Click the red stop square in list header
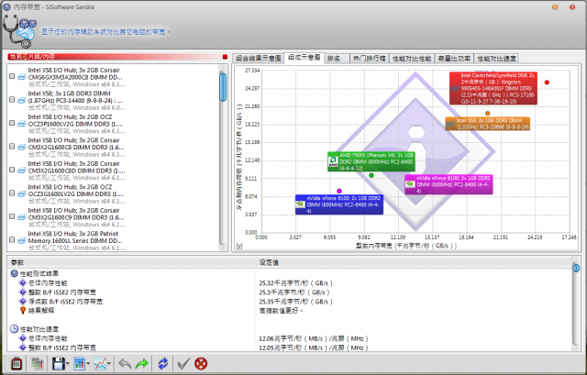Image resolution: width=587 pixels, height=375 pixels. click(x=225, y=57)
